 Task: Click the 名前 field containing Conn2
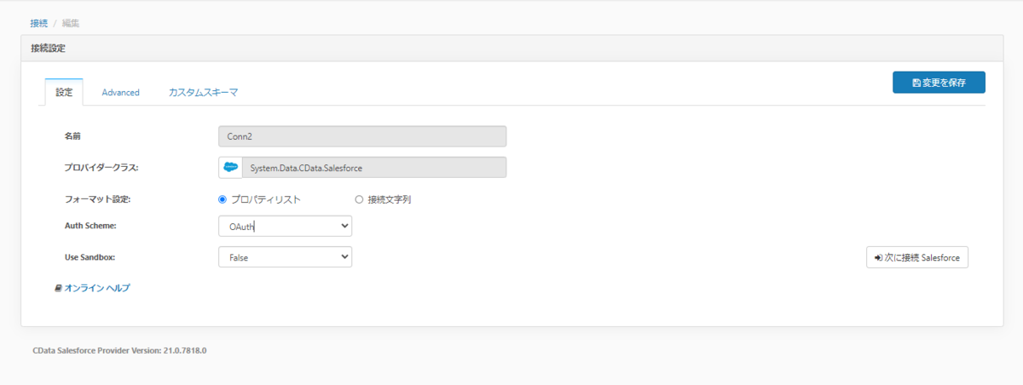tap(362, 136)
